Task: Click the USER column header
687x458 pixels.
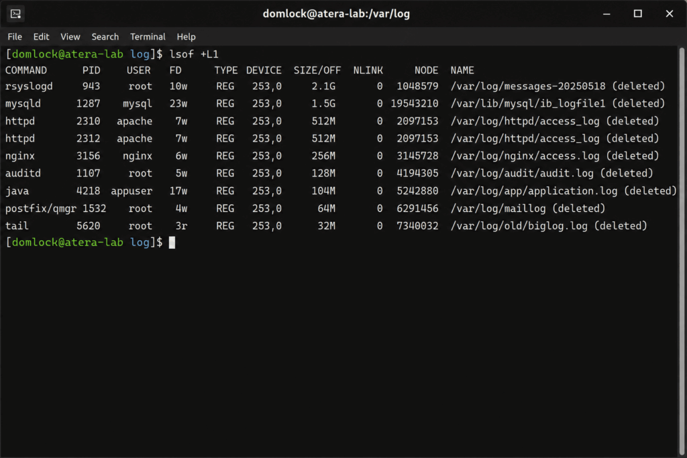Action: tap(138, 70)
